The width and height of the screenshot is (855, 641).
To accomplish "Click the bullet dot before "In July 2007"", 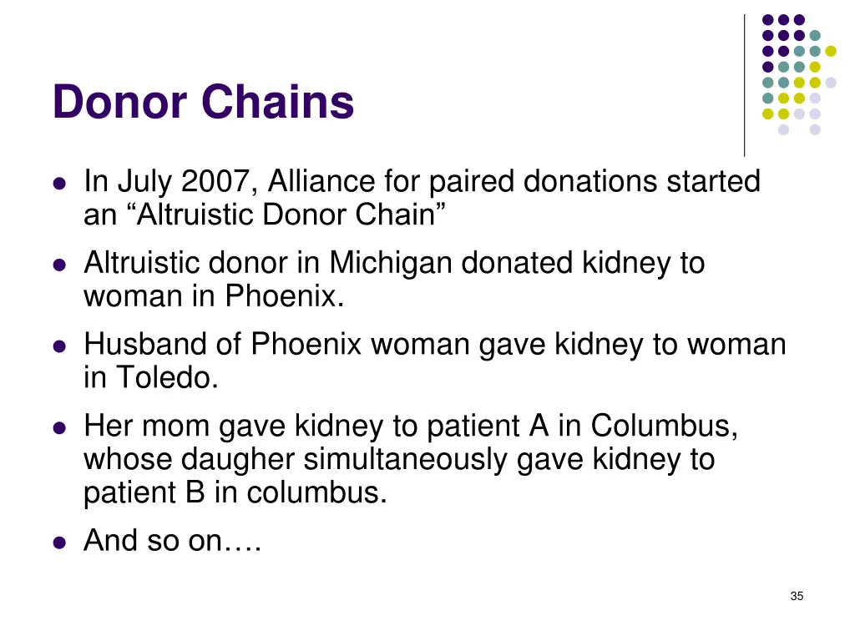I will click(x=58, y=184).
